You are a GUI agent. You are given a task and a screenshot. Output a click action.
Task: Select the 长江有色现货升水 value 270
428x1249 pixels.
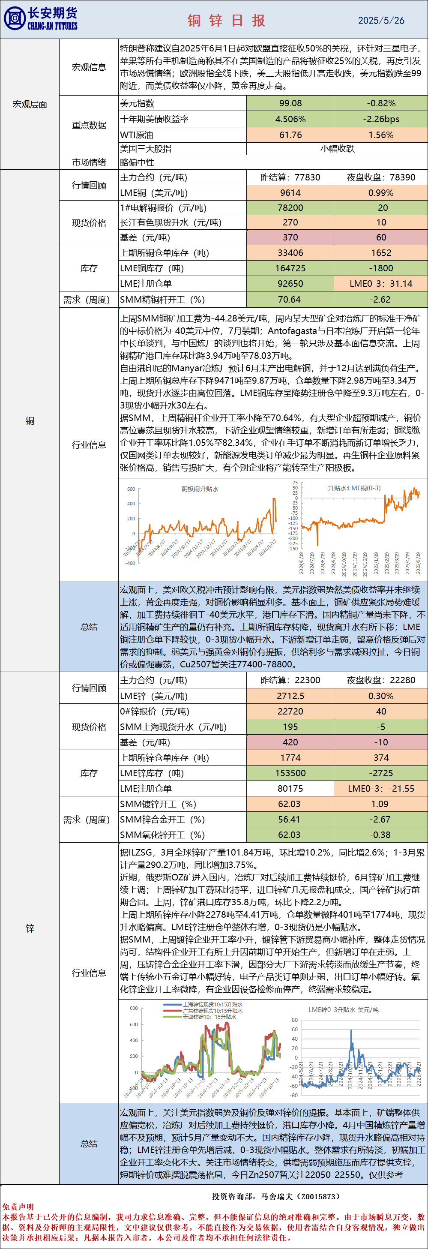click(290, 222)
